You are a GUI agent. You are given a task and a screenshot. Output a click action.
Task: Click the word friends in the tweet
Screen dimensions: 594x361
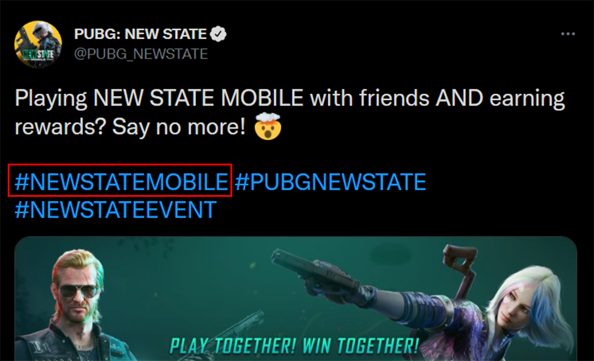pos(394,98)
